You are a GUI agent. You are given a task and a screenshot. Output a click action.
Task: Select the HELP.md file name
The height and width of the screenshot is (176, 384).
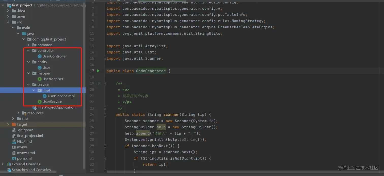click(x=24, y=142)
